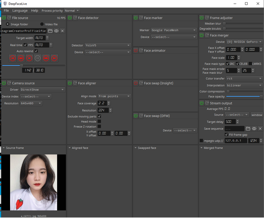Open the Language menu
This screenshot has height=218, width=264.
(20, 11)
